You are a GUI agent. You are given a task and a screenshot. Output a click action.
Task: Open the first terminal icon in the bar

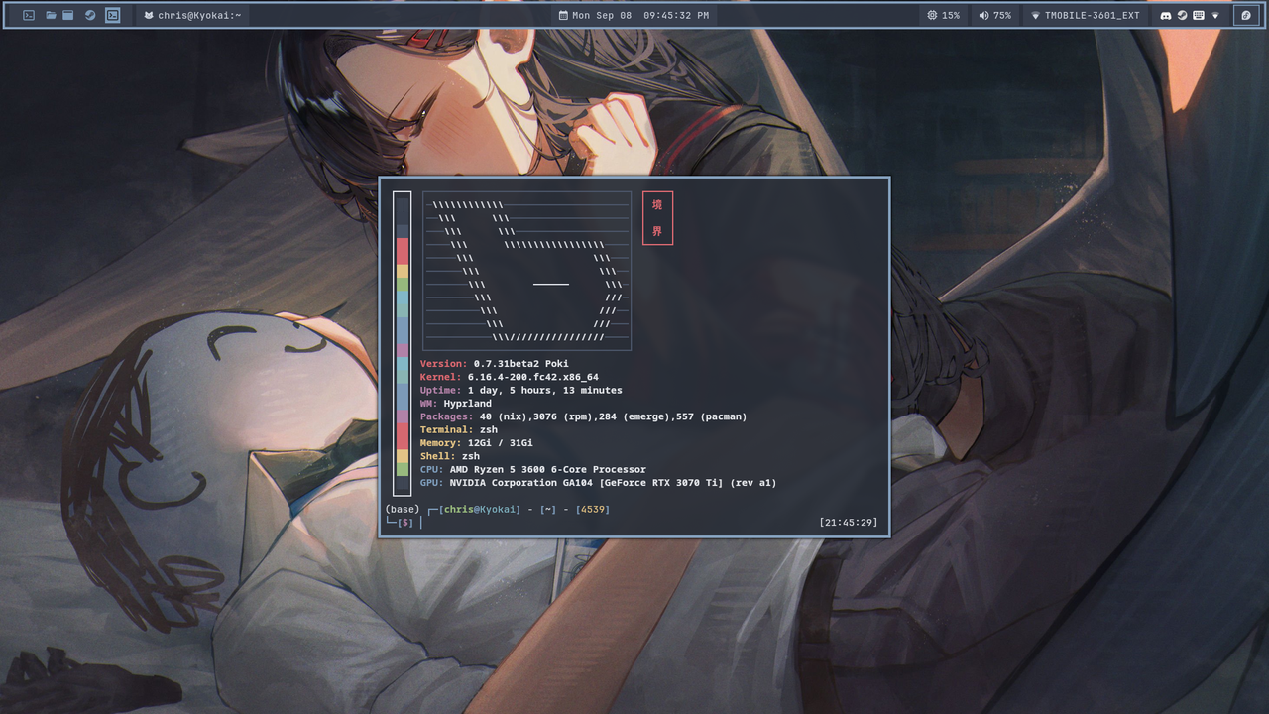[x=29, y=15]
